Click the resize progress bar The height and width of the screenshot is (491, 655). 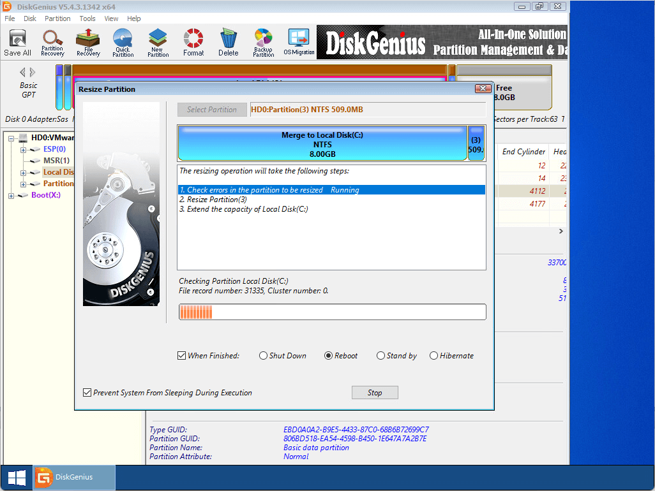point(333,312)
